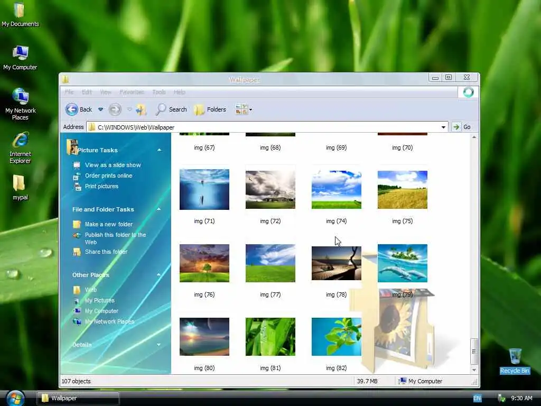Select the dolphins thumbnail img (79)
This screenshot has width=541, height=406.
(402, 263)
